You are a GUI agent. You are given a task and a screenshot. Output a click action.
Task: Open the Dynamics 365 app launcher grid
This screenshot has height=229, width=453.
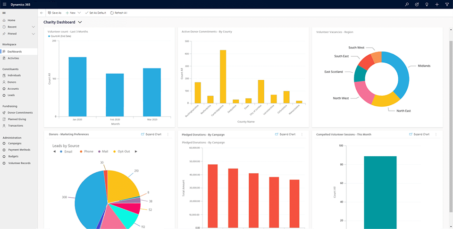(x=5, y=4)
